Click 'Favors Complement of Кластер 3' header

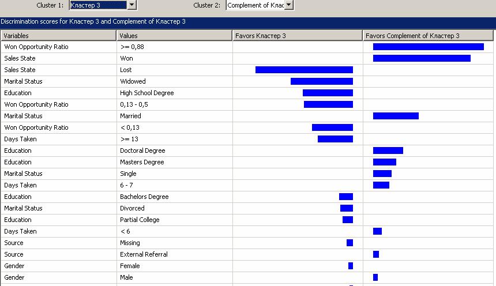[428, 36]
